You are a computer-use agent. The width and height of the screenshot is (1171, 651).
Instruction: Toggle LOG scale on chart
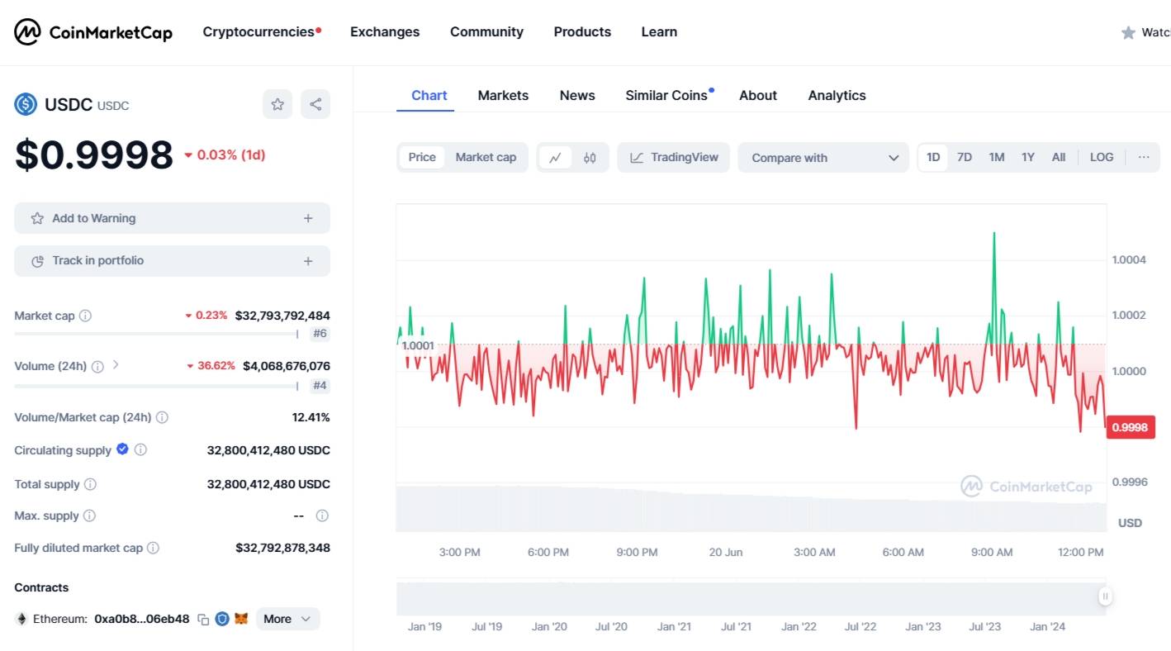click(x=1102, y=157)
